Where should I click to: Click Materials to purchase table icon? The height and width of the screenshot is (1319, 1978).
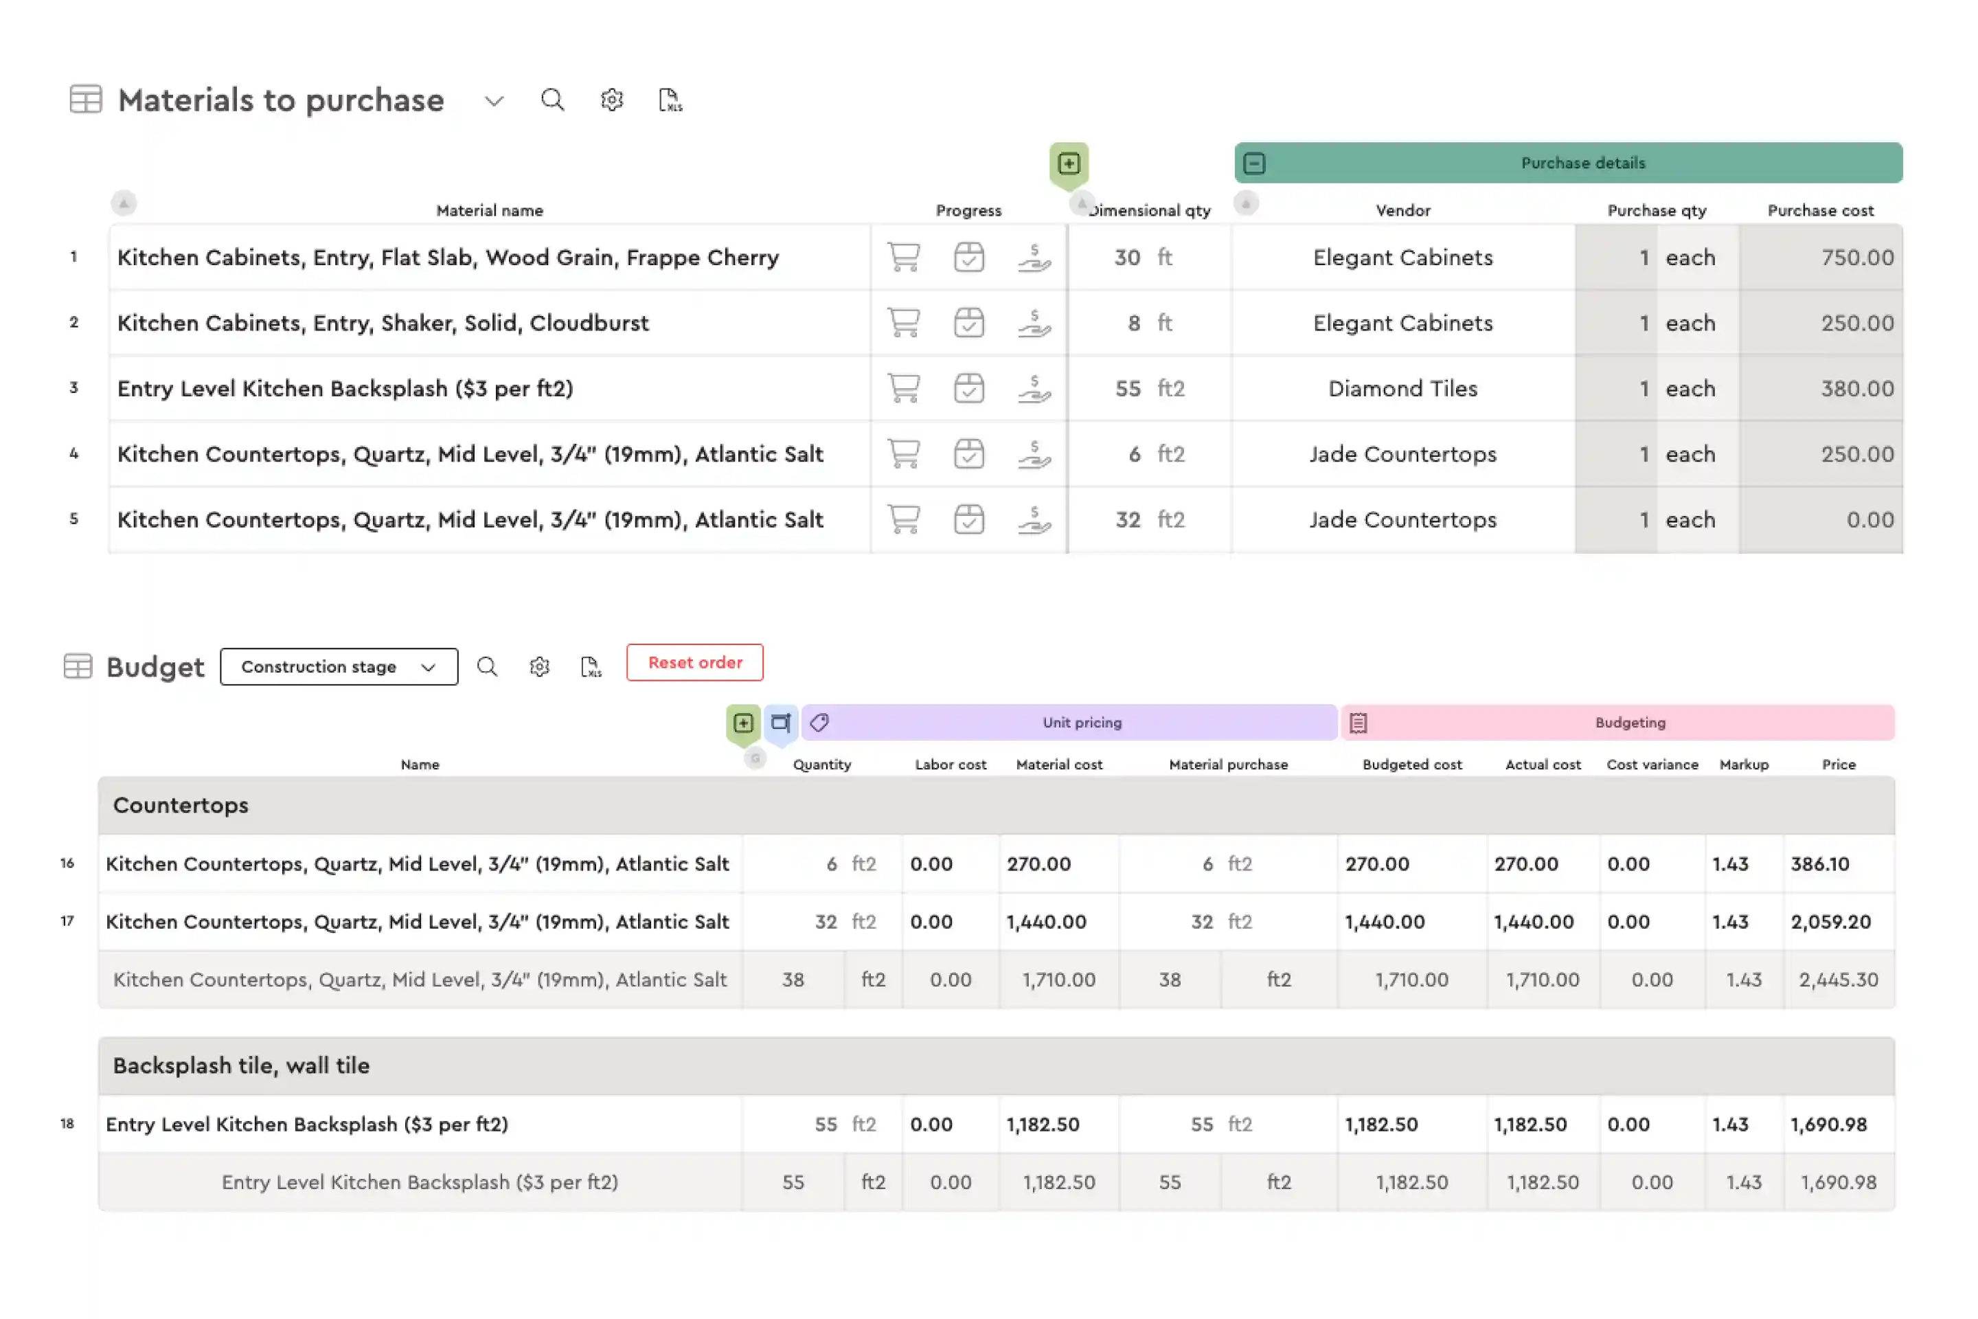click(x=86, y=99)
